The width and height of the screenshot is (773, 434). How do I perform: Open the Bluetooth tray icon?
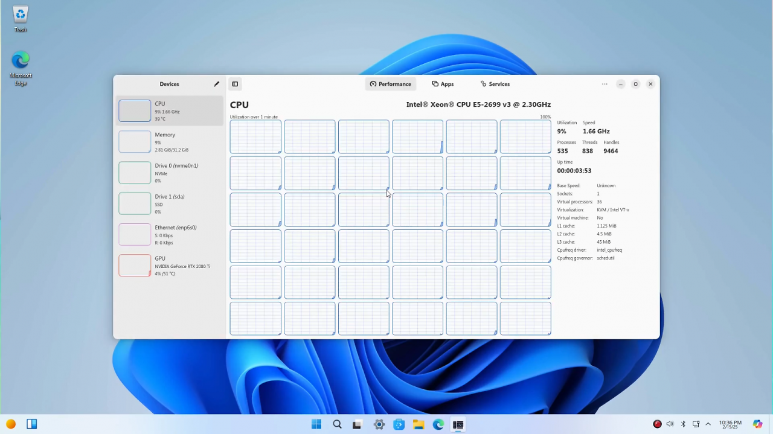(683, 424)
